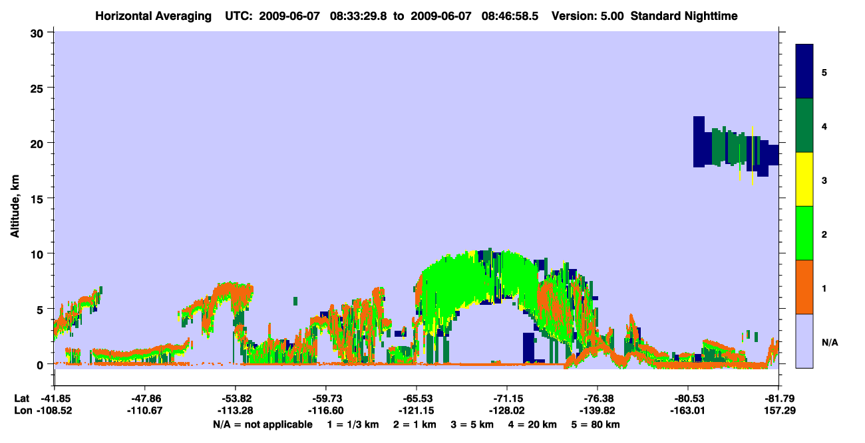The height and width of the screenshot is (443, 865).
Task: Click the lavender N/A color bar segment
Action: click(x=804, y=341)
